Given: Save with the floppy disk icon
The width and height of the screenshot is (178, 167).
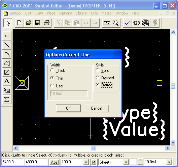Looking at the screenshot, I should point(38,23).
